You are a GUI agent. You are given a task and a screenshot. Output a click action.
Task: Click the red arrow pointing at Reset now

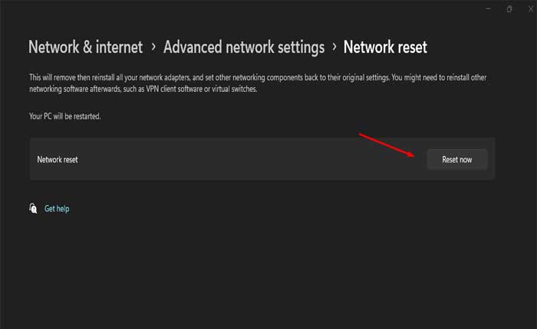coord(387,145)
